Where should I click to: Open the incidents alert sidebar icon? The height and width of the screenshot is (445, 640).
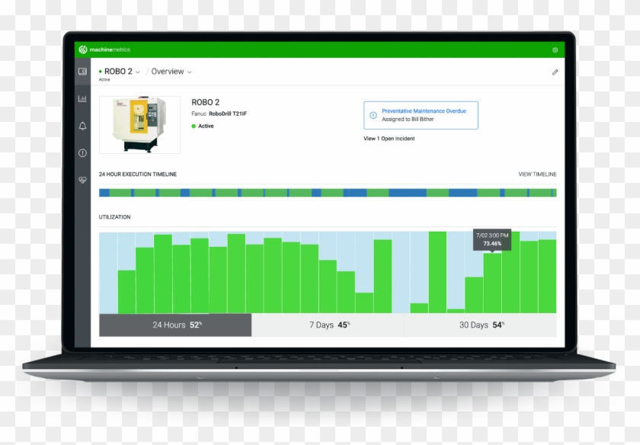coord(82,153)
